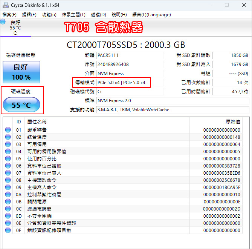The image size is (252, 249).
Task: Click the status orb for 09 主機寫入命令
Action: point(8,187)
